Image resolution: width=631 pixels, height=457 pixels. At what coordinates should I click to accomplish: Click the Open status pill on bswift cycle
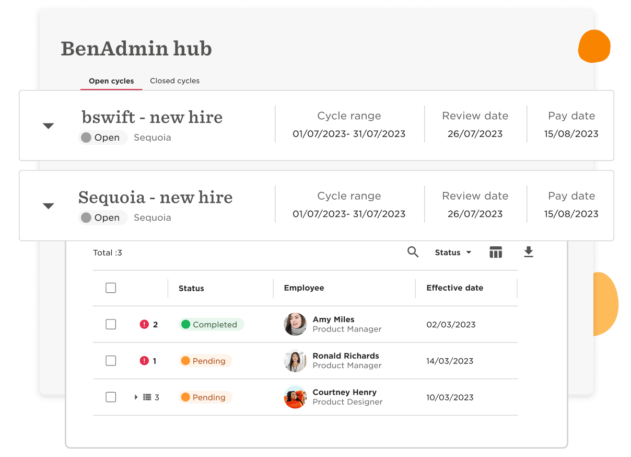(x=102, y=137)
